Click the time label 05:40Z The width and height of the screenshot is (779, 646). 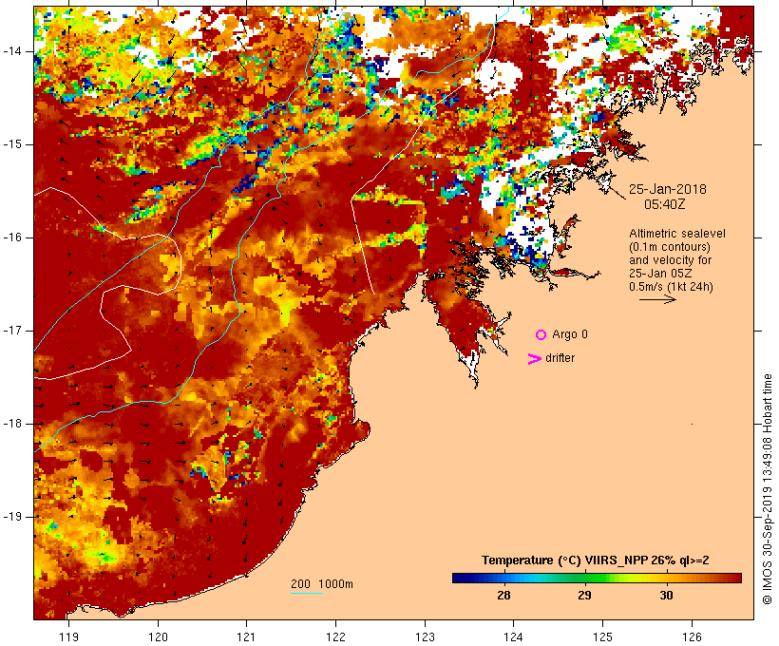[x=665, y=204]
